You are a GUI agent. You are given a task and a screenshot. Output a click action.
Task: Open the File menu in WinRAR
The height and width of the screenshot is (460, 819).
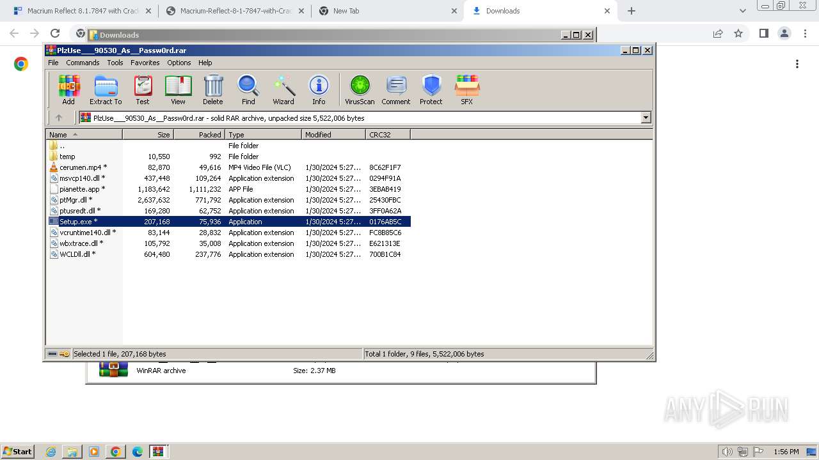coord(53,63)
